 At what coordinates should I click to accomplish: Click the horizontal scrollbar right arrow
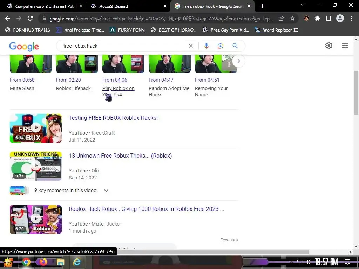[350, 252]
